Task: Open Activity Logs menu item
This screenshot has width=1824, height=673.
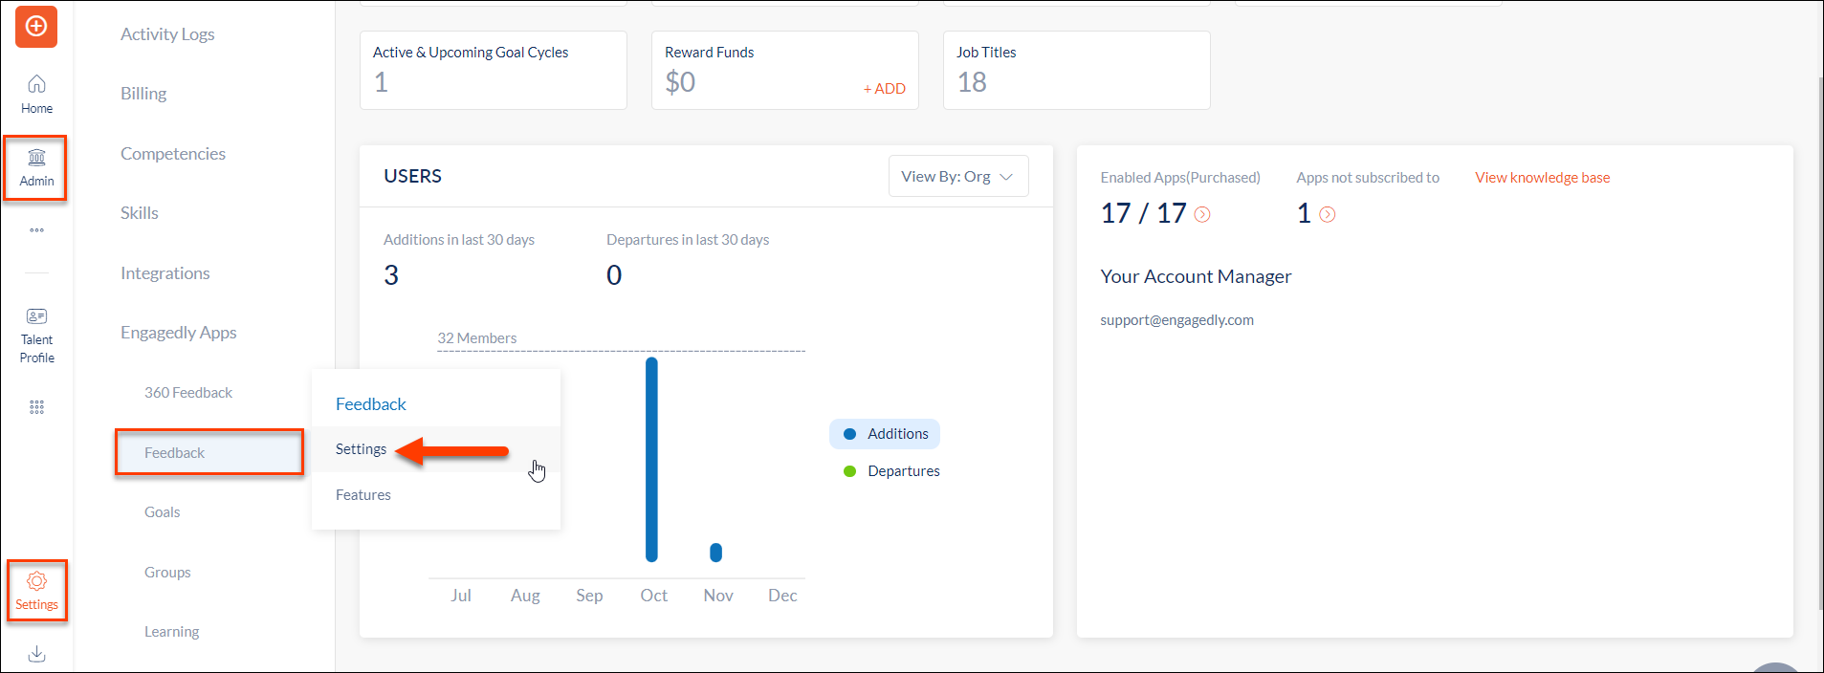Action: pos(167,34)
